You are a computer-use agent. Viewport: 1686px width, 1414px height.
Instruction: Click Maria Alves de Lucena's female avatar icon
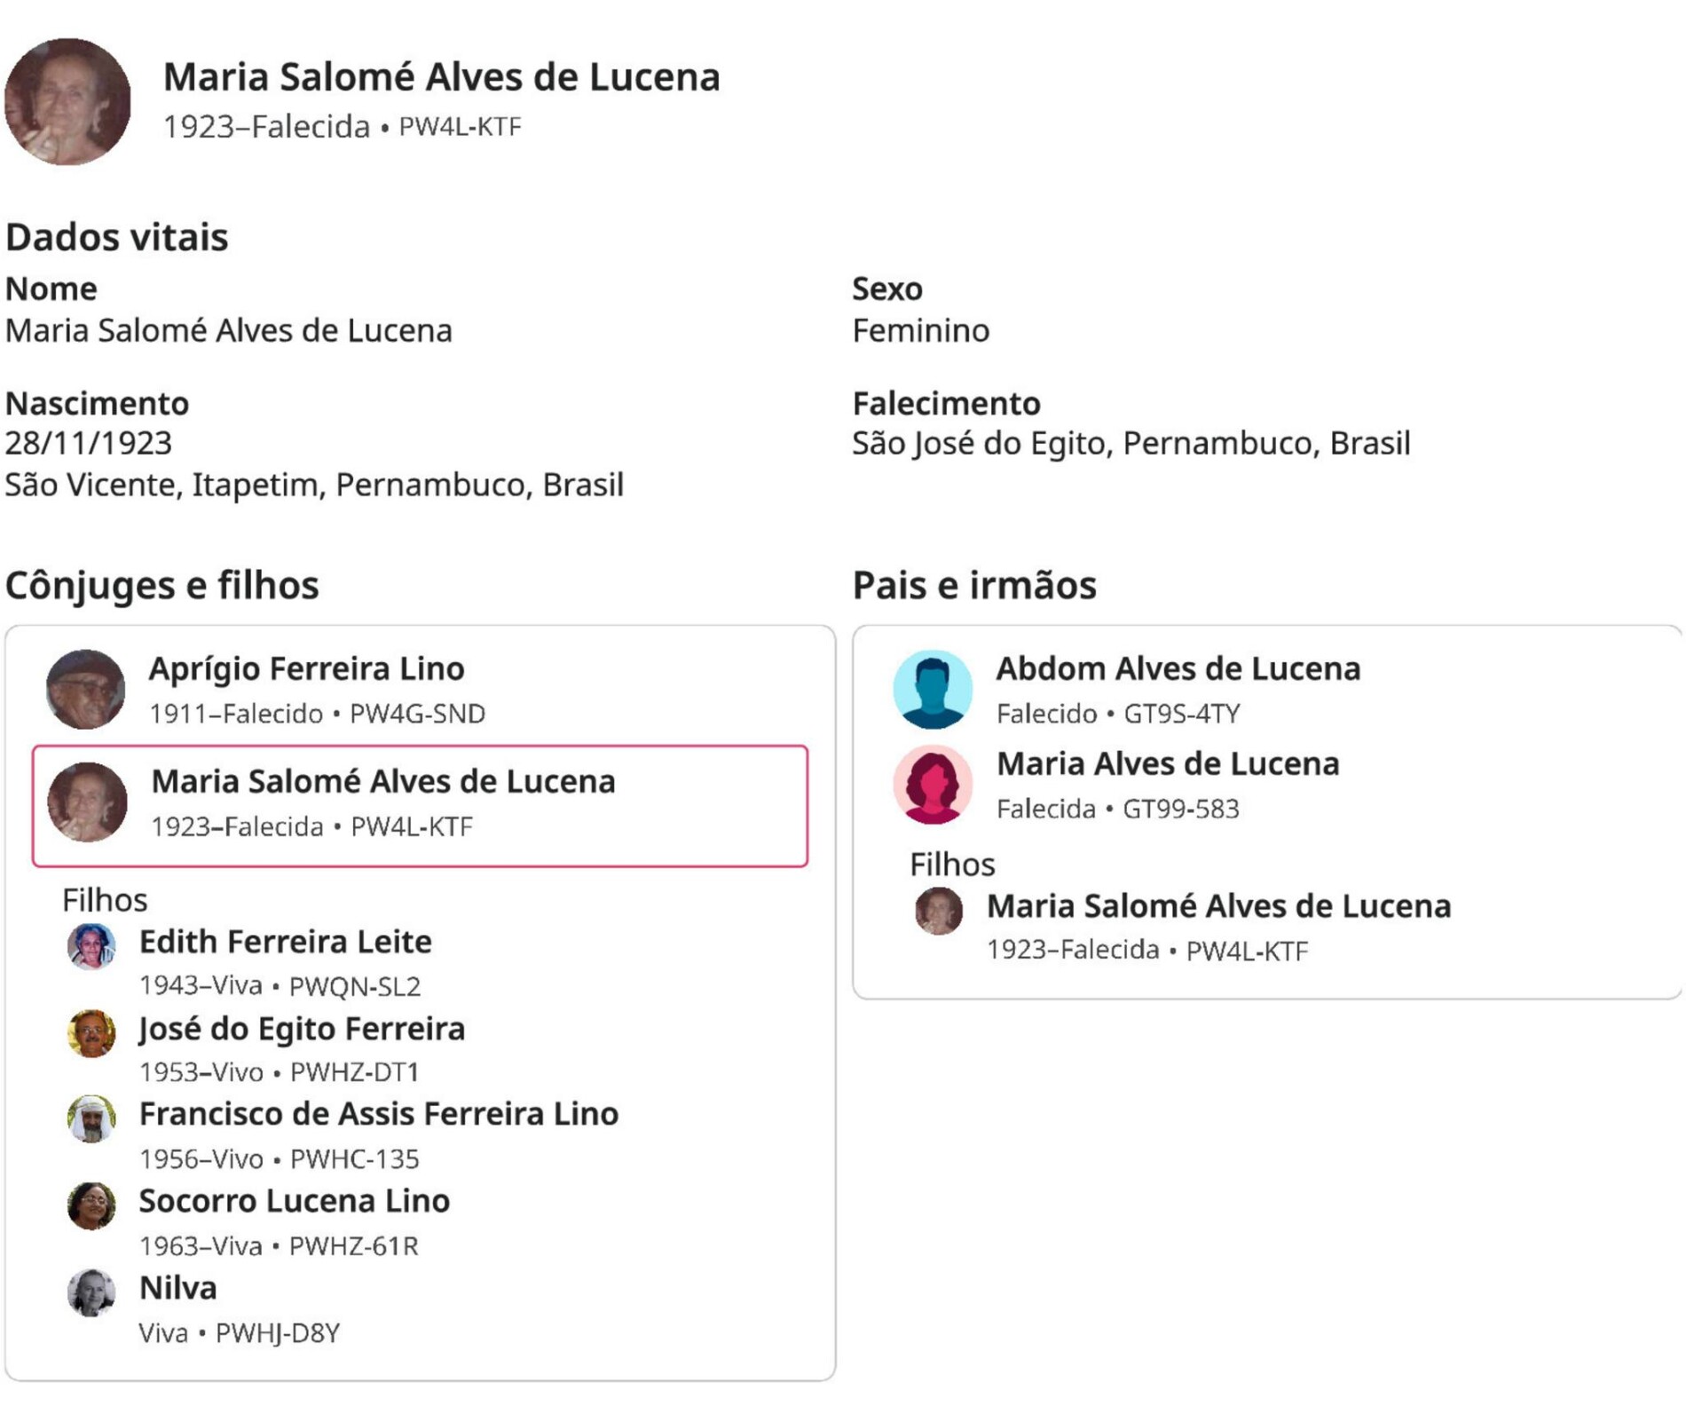[x=932, y=785]
